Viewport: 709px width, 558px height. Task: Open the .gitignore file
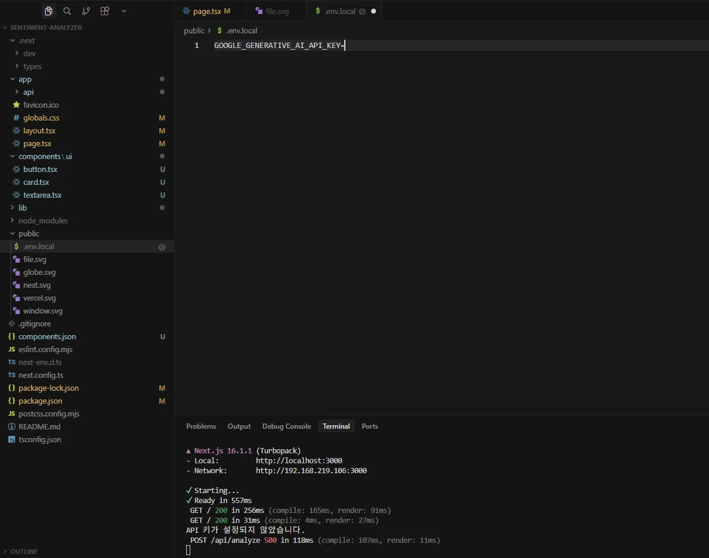35,323
